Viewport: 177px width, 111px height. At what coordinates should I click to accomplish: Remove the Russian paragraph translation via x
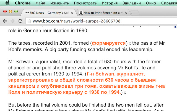(125, 93)
